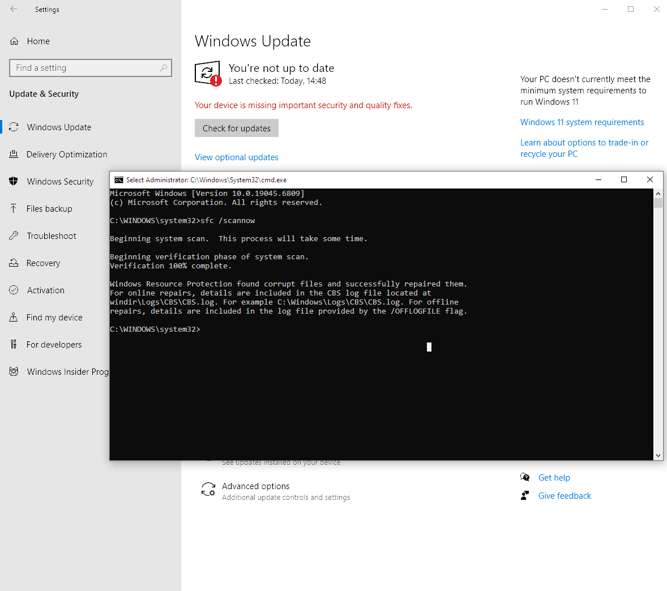Click the search magnifier icon
This screenshot has height=591, width=667.
tap(164, 68)
